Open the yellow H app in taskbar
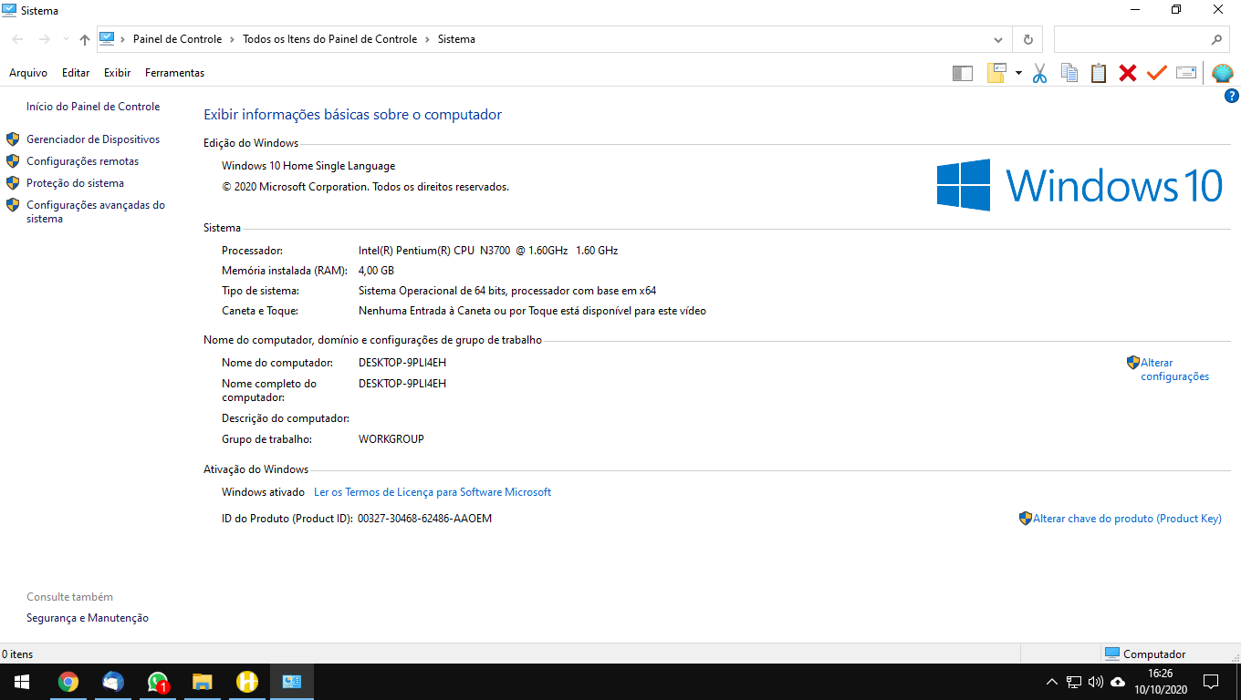1241x700 pixels. click(x=246, y=682)
